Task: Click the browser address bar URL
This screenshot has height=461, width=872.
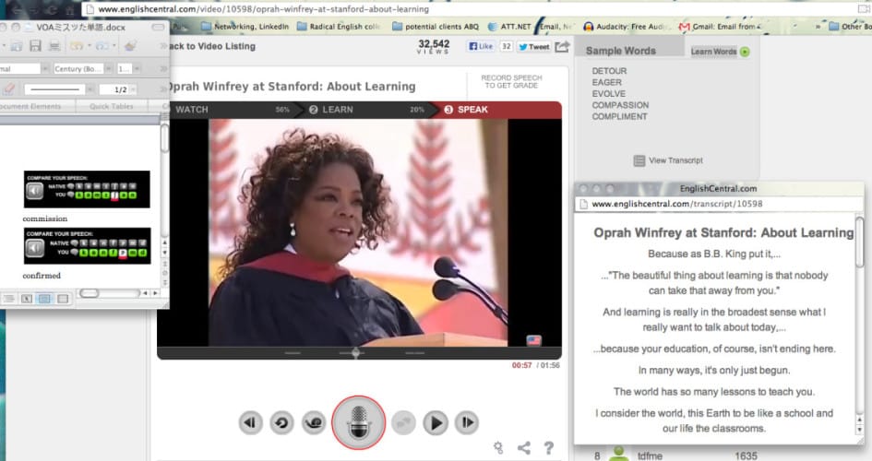Action: 264,9
